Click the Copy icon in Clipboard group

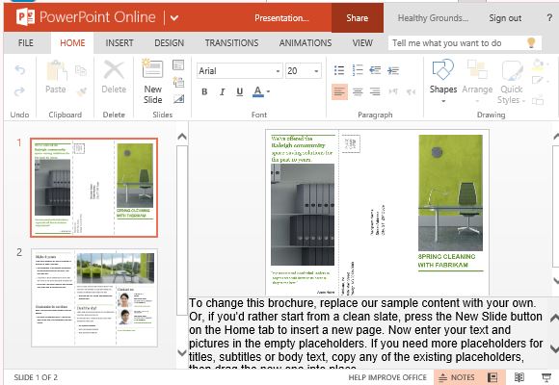coord(81,70)
